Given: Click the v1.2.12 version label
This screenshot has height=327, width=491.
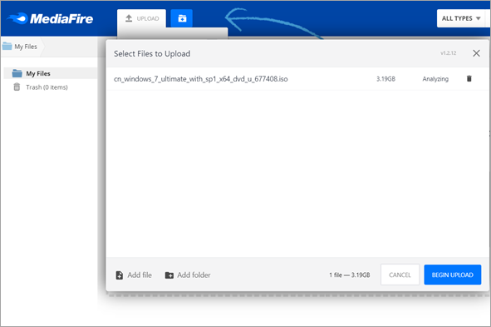Looking at the screenshot, I should tap(448, 53).
